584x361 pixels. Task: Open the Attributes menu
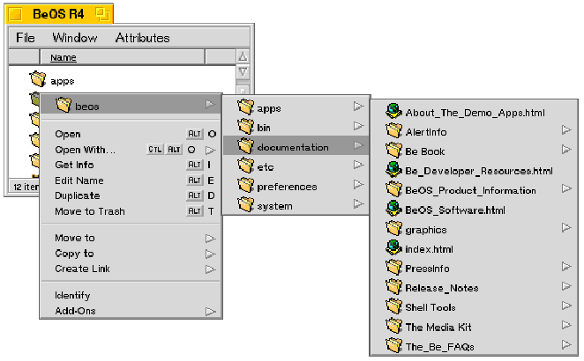[x=142, y=38]
